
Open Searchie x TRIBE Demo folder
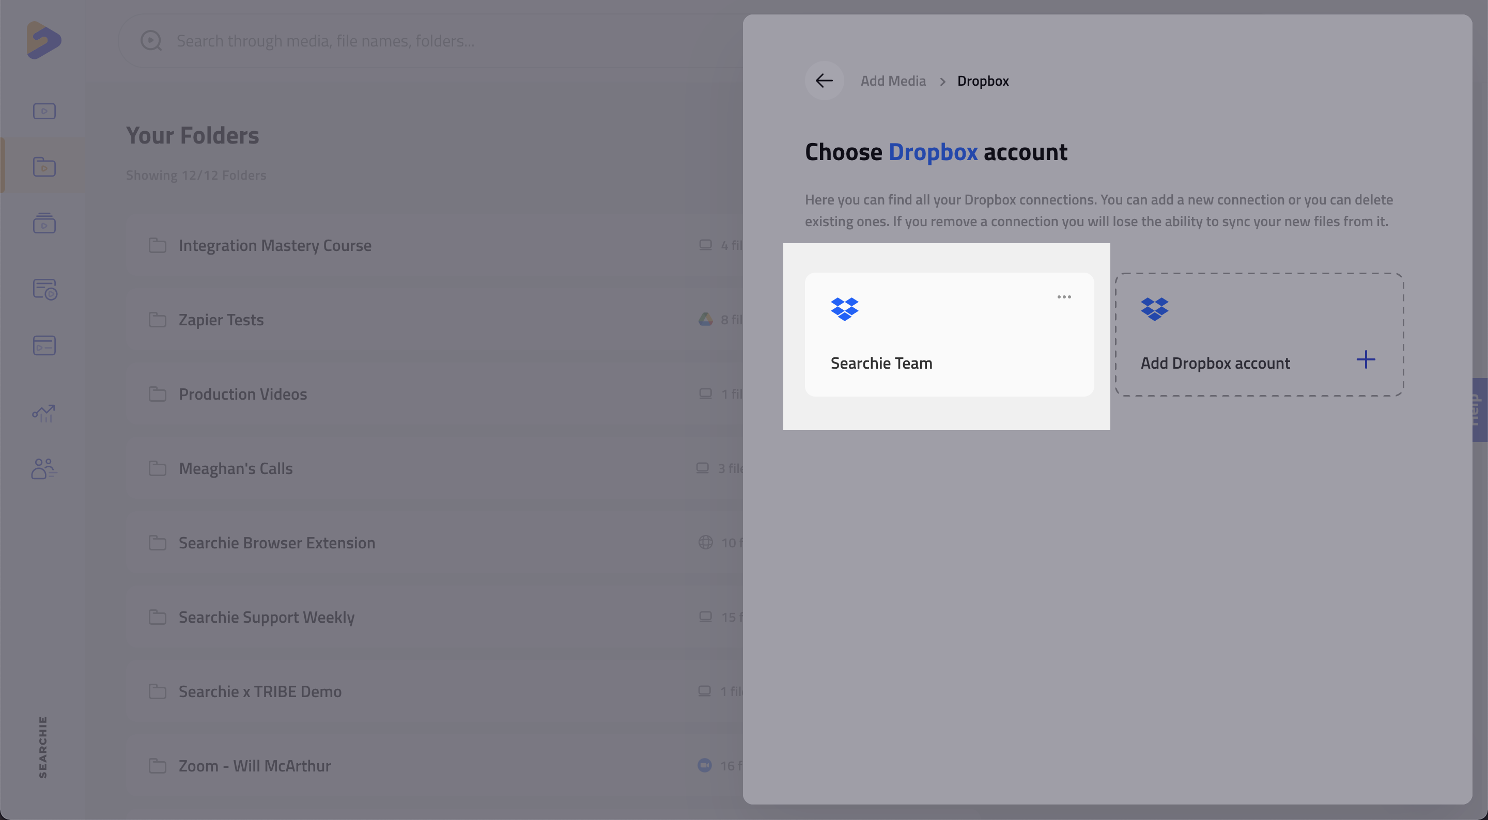coord(435,691)
